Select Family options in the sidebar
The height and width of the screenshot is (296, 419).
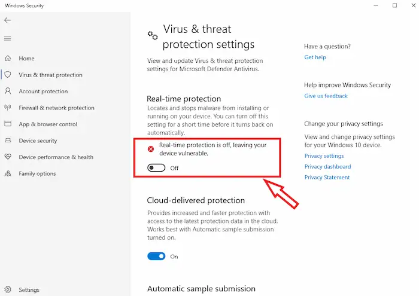(x=37, y=173)
